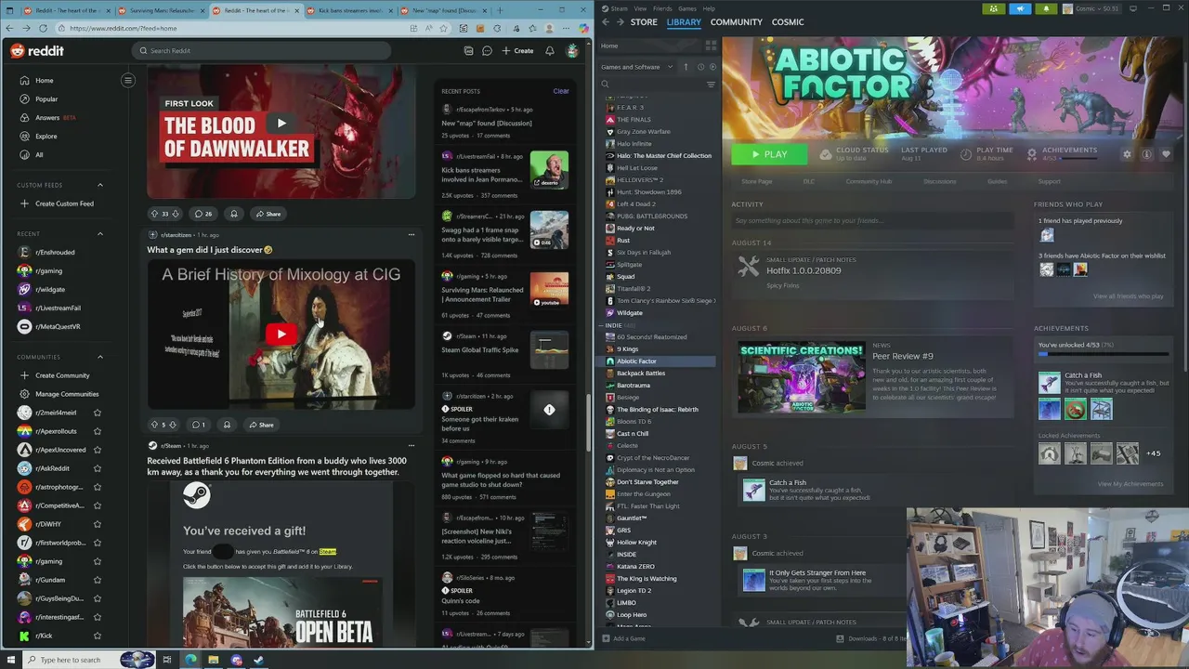Upvote the Blood of Dawnwalker post
The height and width of the screenshot is (669, 1189).
tap(155, 214)
